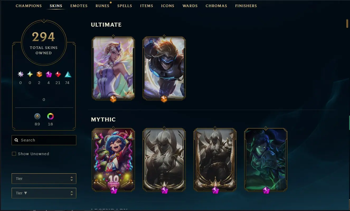Click the red Epic tier gem icon
The image size is (350, 211).
[x=58, y=74]
